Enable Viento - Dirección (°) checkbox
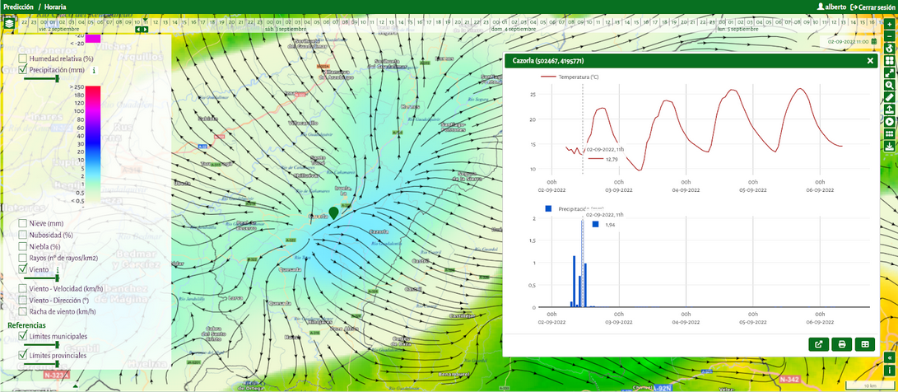Image resolution: width=898 pixels, height=392 pixels. [23, 300]
